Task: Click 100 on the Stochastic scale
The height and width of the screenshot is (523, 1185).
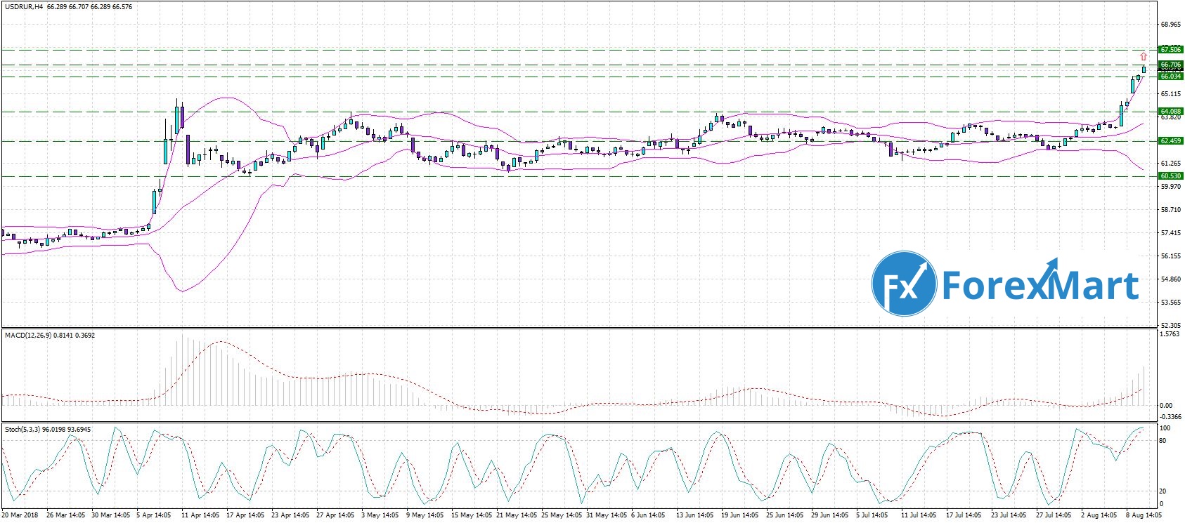Action: (x=1165, y=428)
